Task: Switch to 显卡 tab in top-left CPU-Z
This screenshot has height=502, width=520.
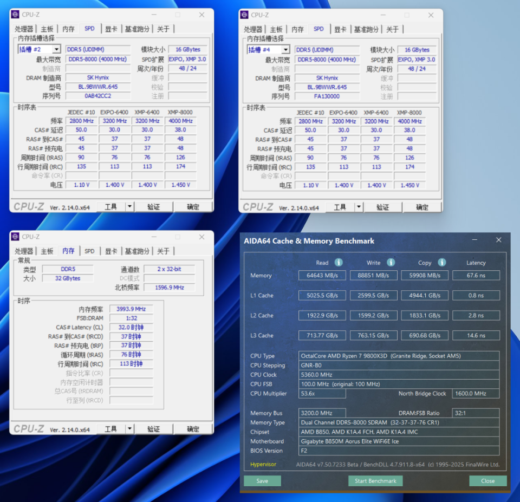Action: pos(111,29)
